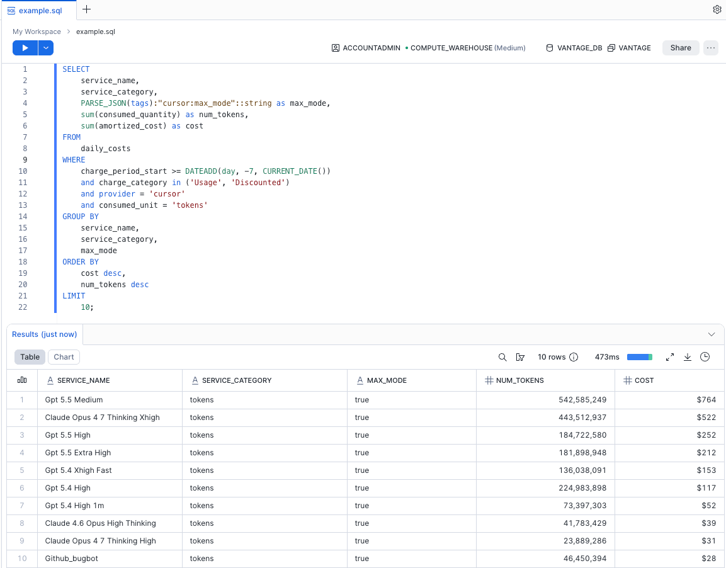Search results with magnifier icon
The width and height of the screenshot is (726, 568).
[502, 357]
